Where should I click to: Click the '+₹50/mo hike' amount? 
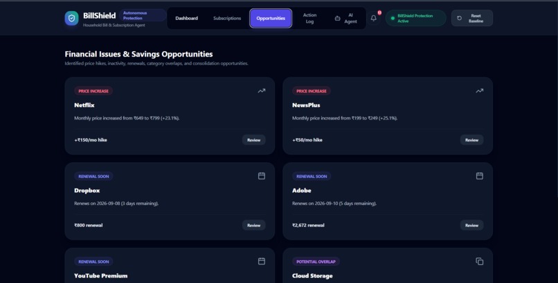point(307,140)
